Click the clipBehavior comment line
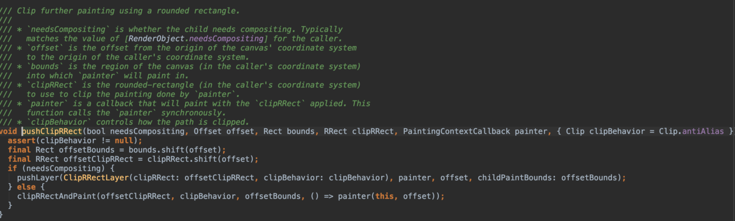 [x=124, y=122]
